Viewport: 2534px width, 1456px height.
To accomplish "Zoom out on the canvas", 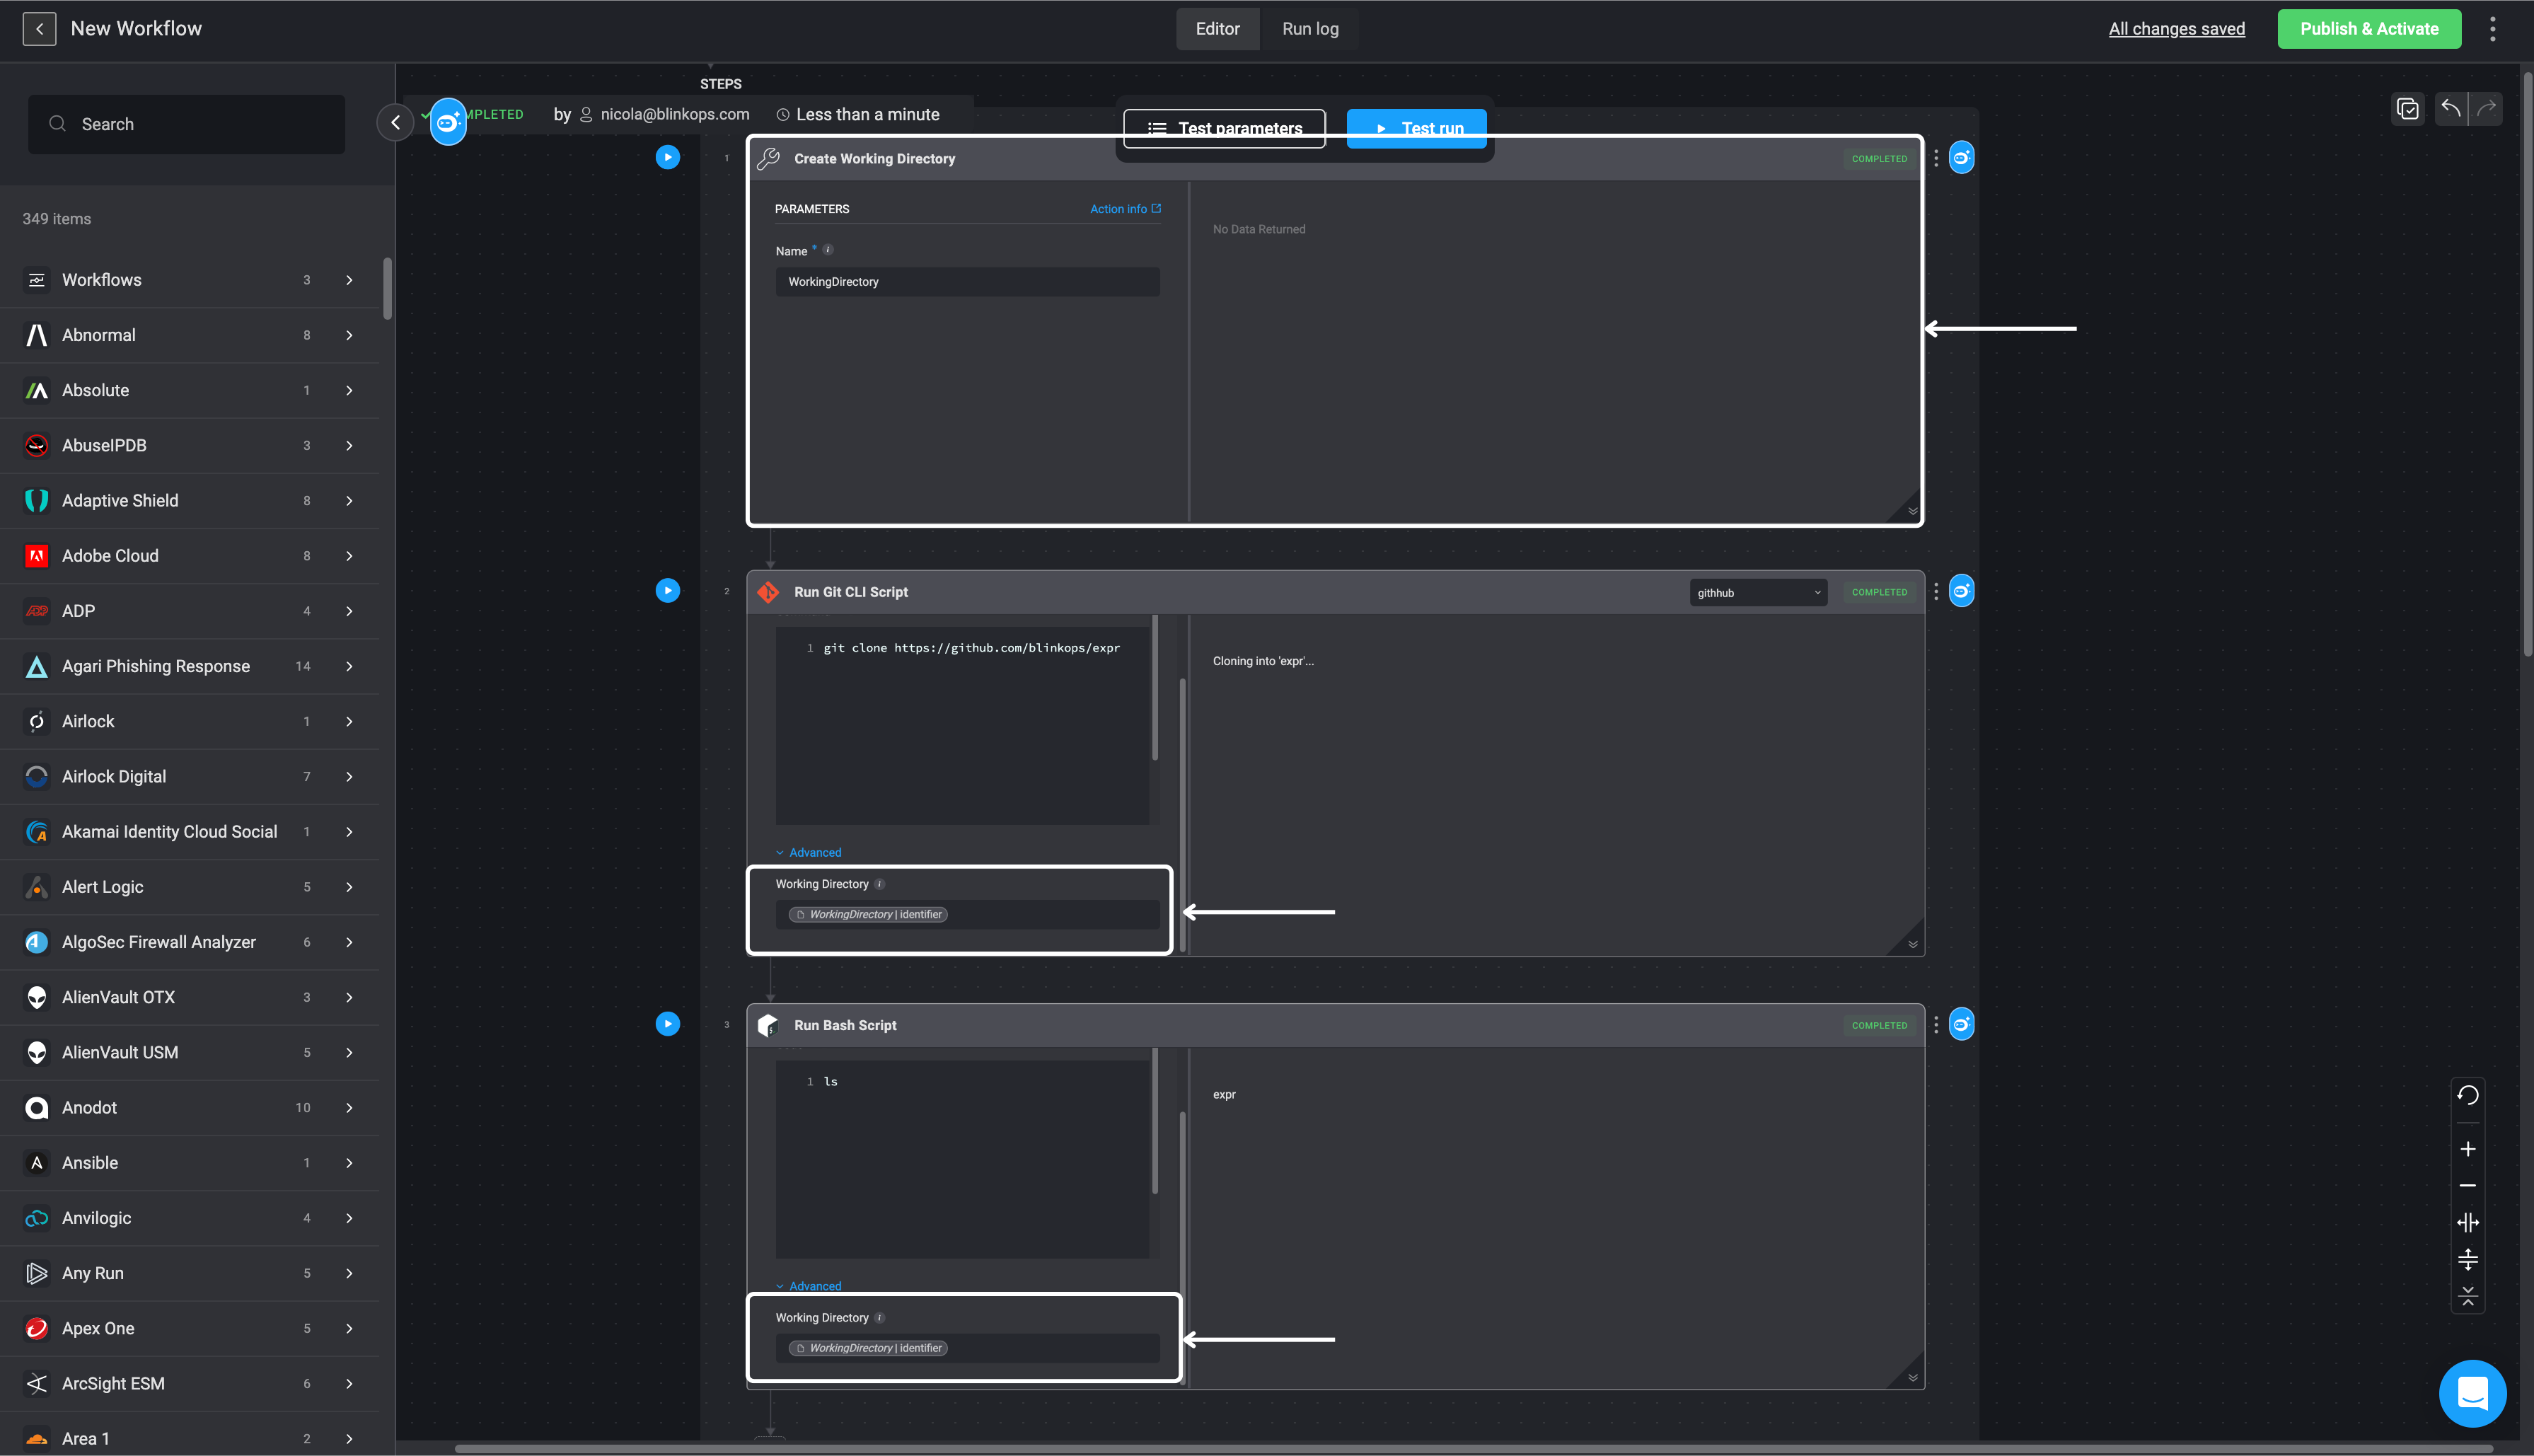I will click(x=2468, y=1186).
